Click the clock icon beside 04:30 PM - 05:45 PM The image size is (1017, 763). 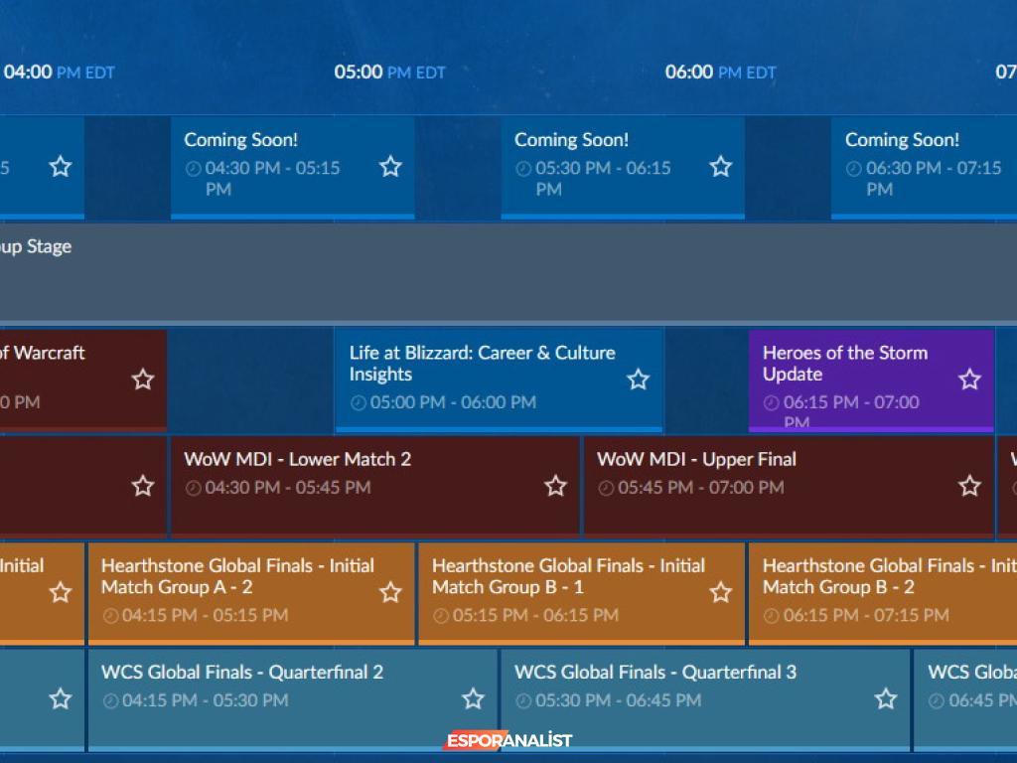[193, 488]
